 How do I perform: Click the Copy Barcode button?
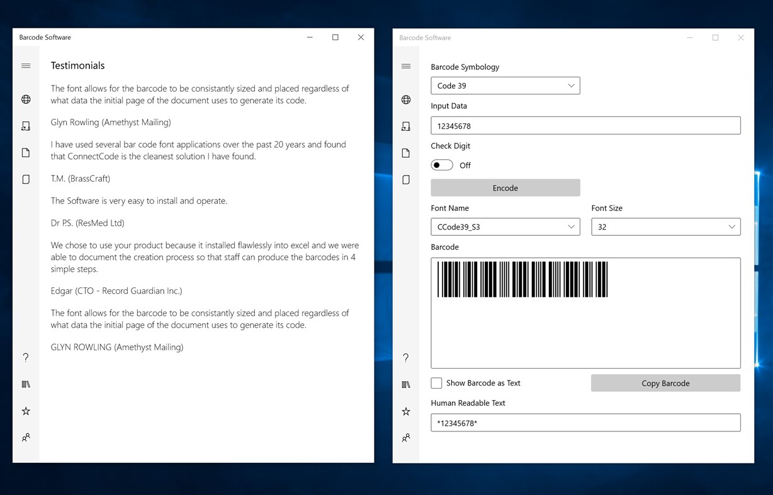click(665, 383)
